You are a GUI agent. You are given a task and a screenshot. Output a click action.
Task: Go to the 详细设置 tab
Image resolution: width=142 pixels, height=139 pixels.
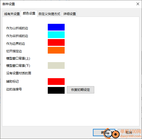point(69,14)
